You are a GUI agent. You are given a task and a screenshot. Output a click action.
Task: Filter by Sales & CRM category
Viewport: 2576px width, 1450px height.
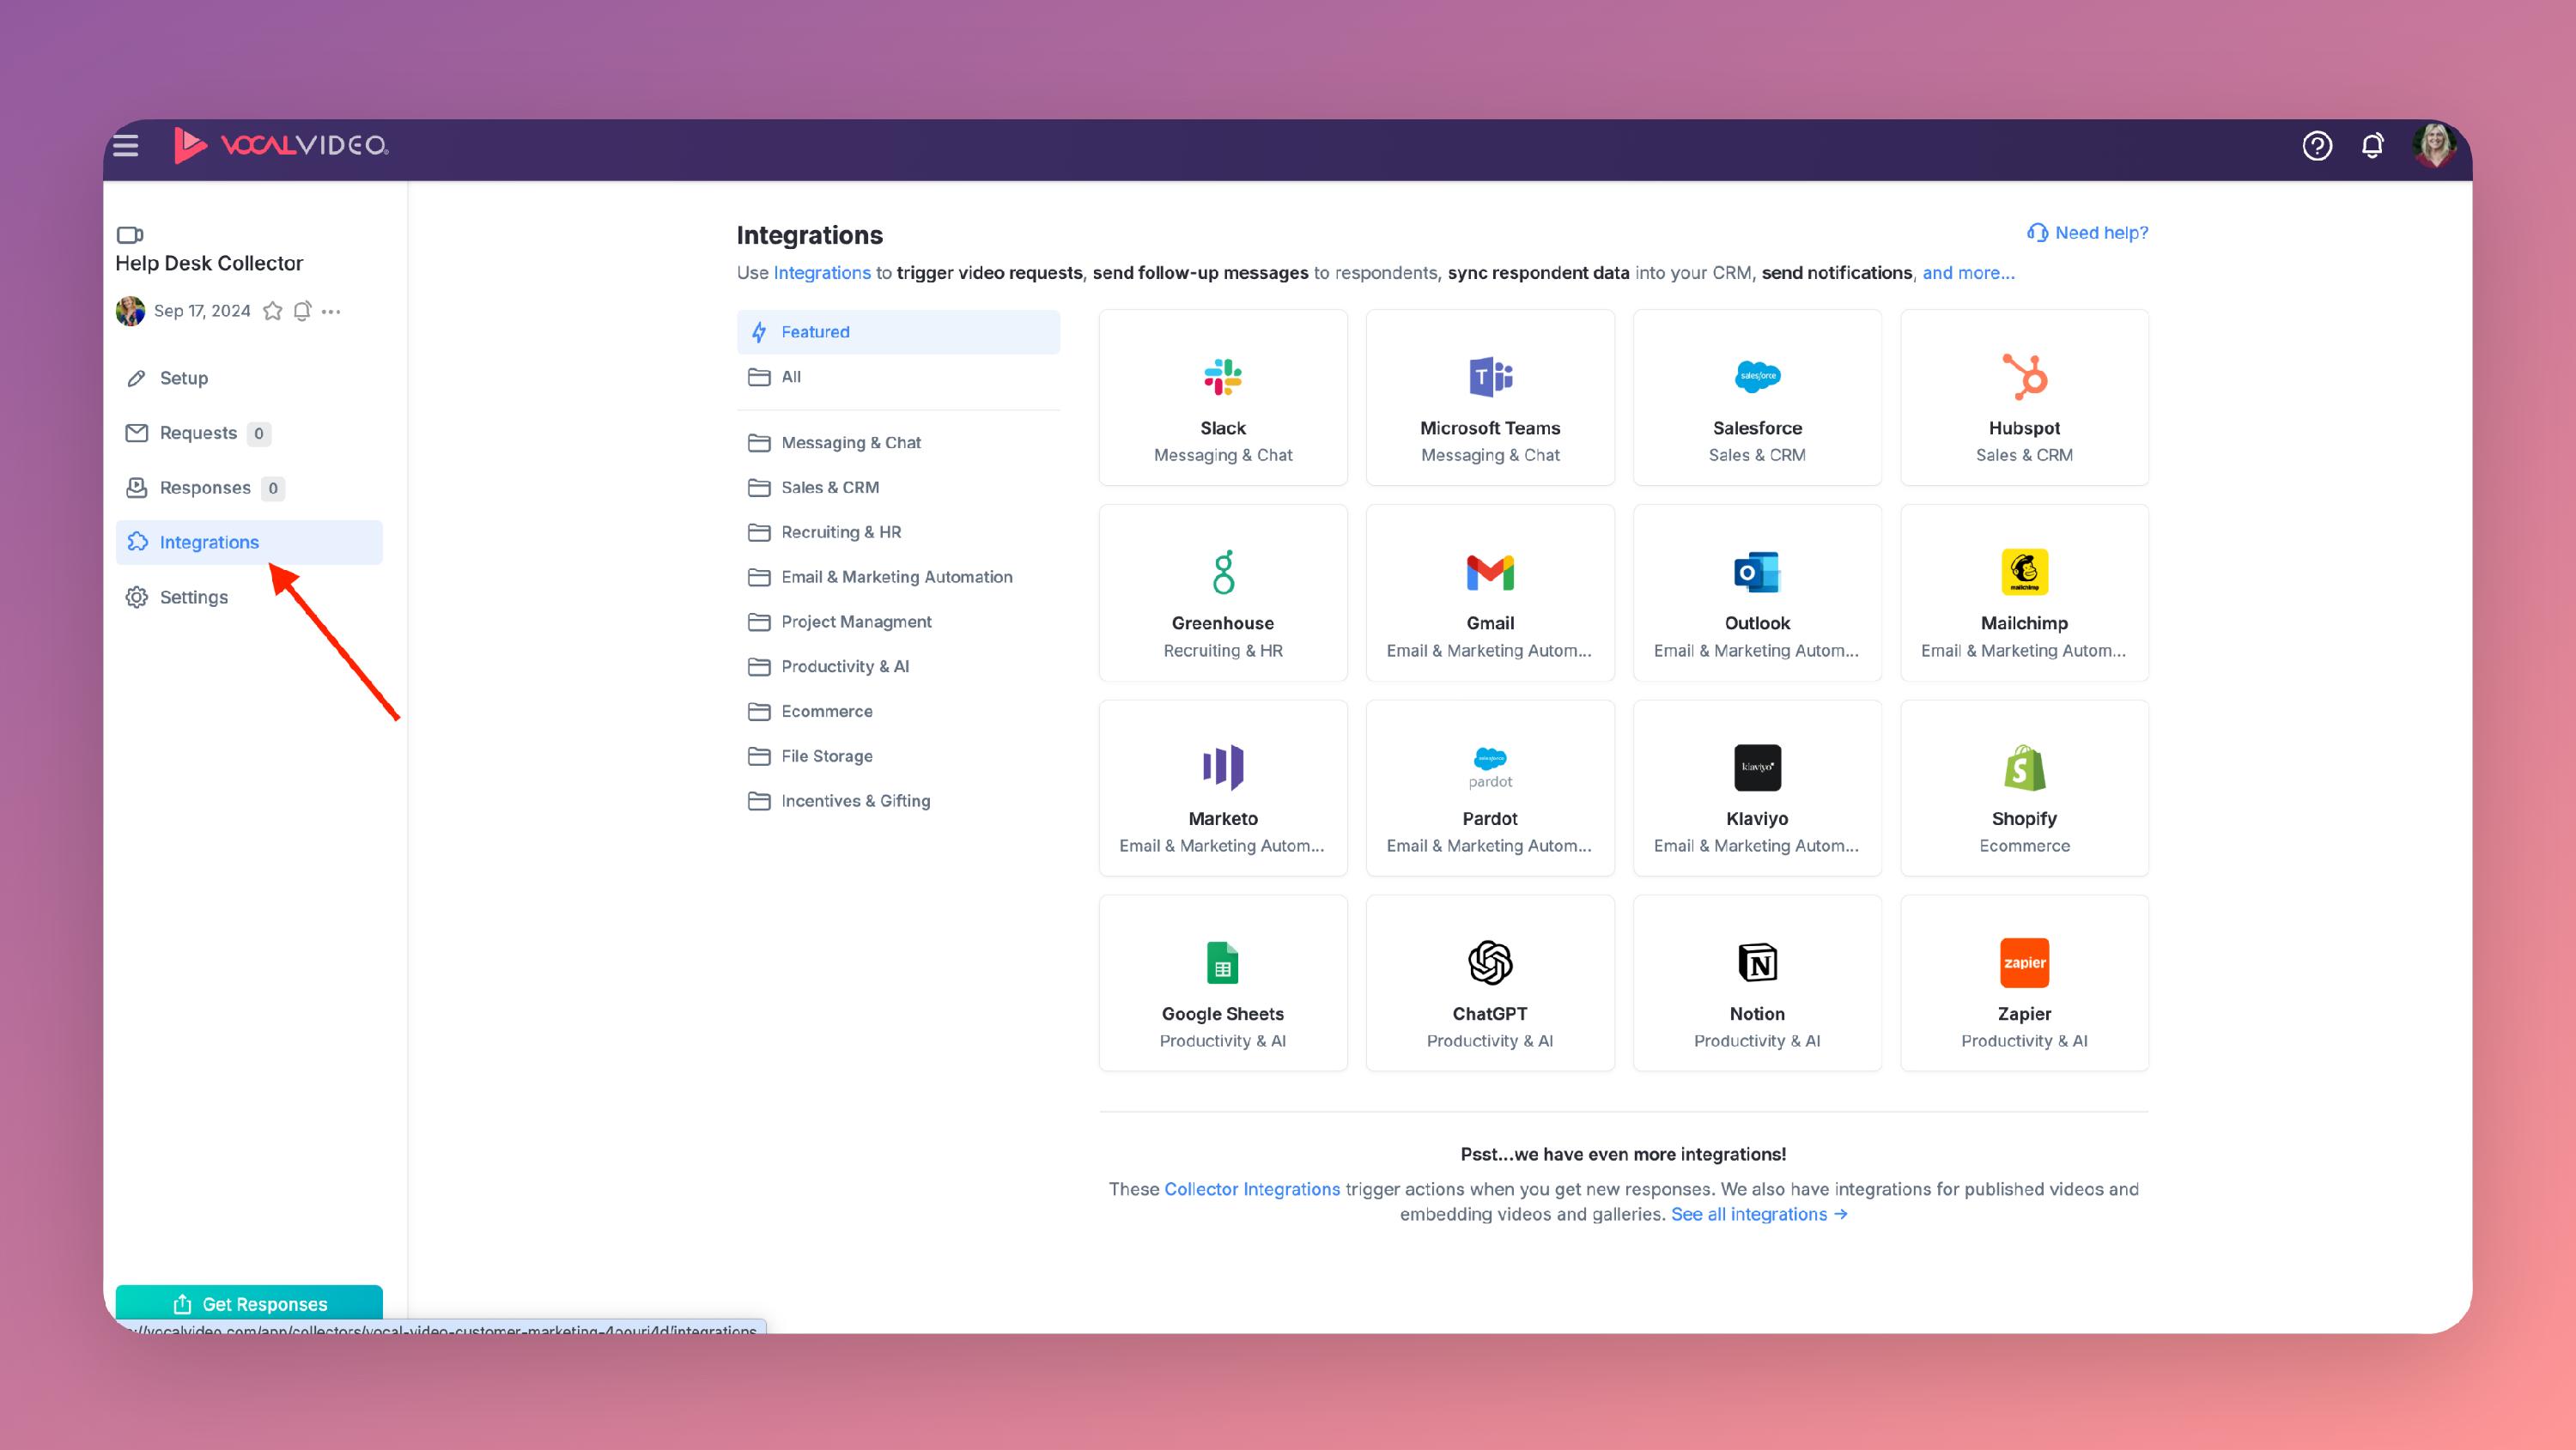[829, 487]
